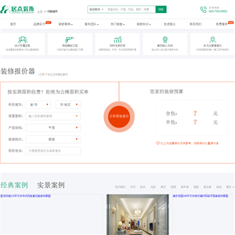The image size is (235, 235).
Task: Click the warning circle icon beside disclaimer
Action: coord(158,143)
